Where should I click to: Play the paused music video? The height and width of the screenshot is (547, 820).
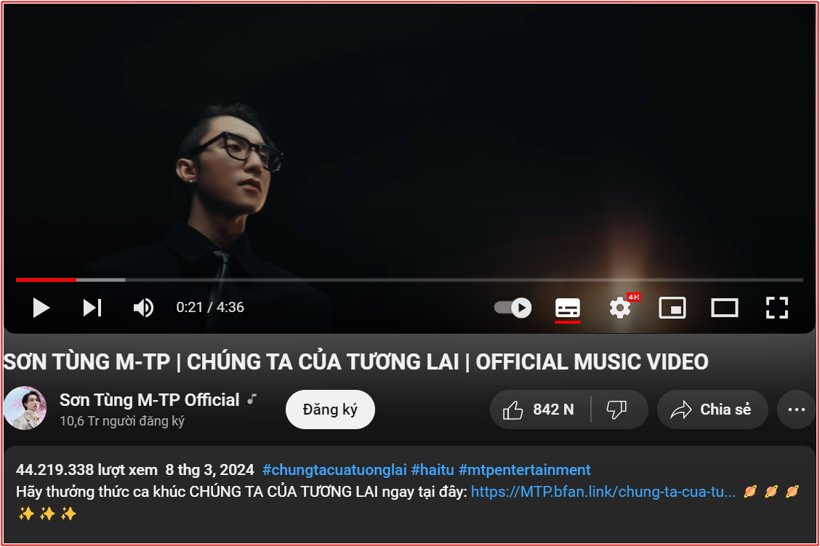[41, 308]
